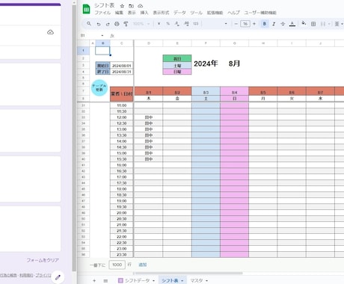Screen dimensions: 344x284
Task: Click the cloud save status icon in Sheets
Action: point(141,6)
